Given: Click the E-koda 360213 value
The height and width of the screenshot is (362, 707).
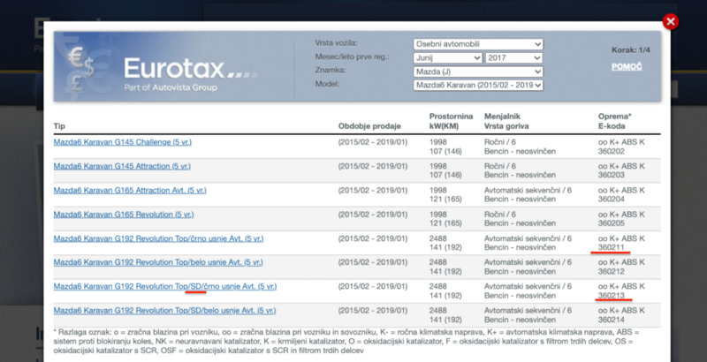Looking at the screenshot, I should click(x=611, y=296).
